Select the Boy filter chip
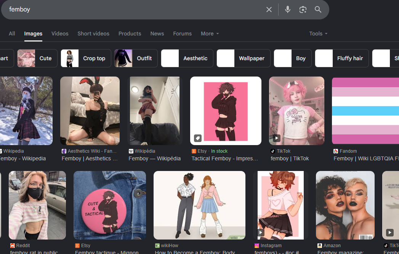Image resolution: width=399 pixels, height=254 pixels. click(x=292, y=58)
